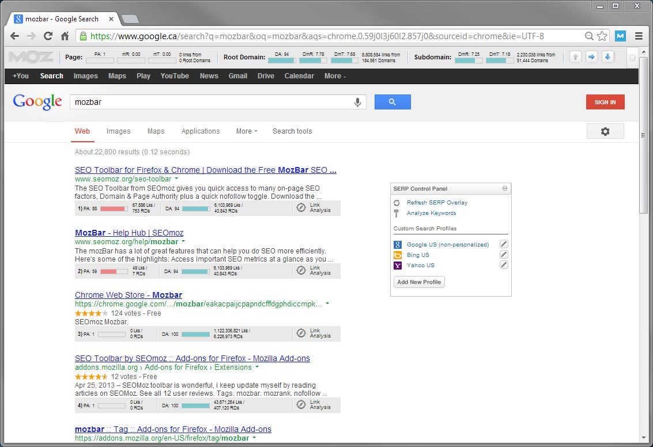Open the MozBar - Help Hub result
The image size is (653, 447).
click(129, 233)
